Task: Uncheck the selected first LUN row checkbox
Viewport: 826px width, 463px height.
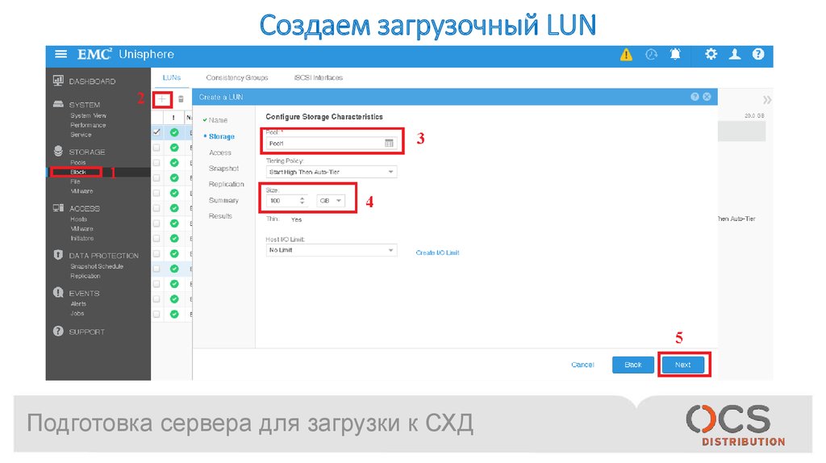Action: click(156, 132)
